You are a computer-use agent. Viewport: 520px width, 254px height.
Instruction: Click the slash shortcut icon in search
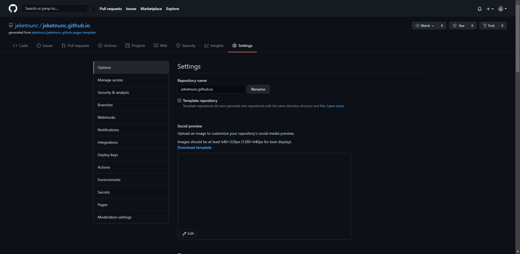click(x=90, y=8)
